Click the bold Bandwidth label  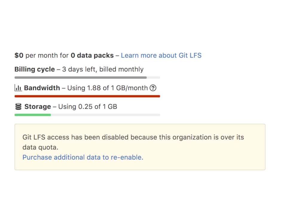click(x=42, y=88)
